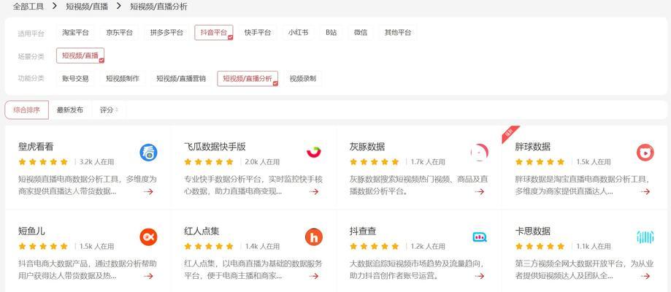Click the arrow on the 灰豚数据 card
Image resolution: width=671 pixels, height=292 pixels.
point(480,191)
